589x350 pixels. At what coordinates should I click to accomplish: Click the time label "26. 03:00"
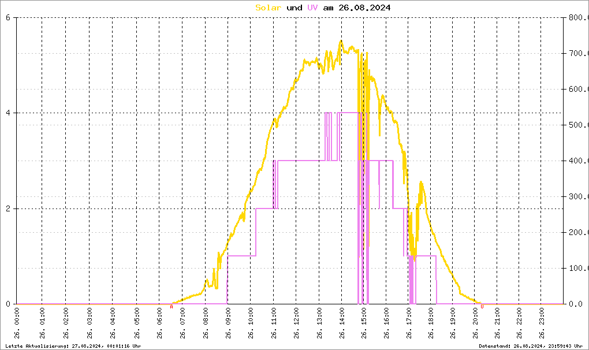click(90, 323)
